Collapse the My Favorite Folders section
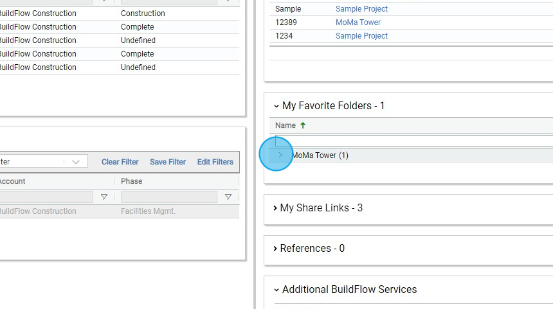 [x=276, y=106]
